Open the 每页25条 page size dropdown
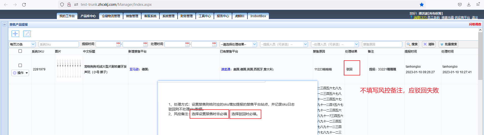The width and height of the screenshot is (484, 135). click(22, 44)
